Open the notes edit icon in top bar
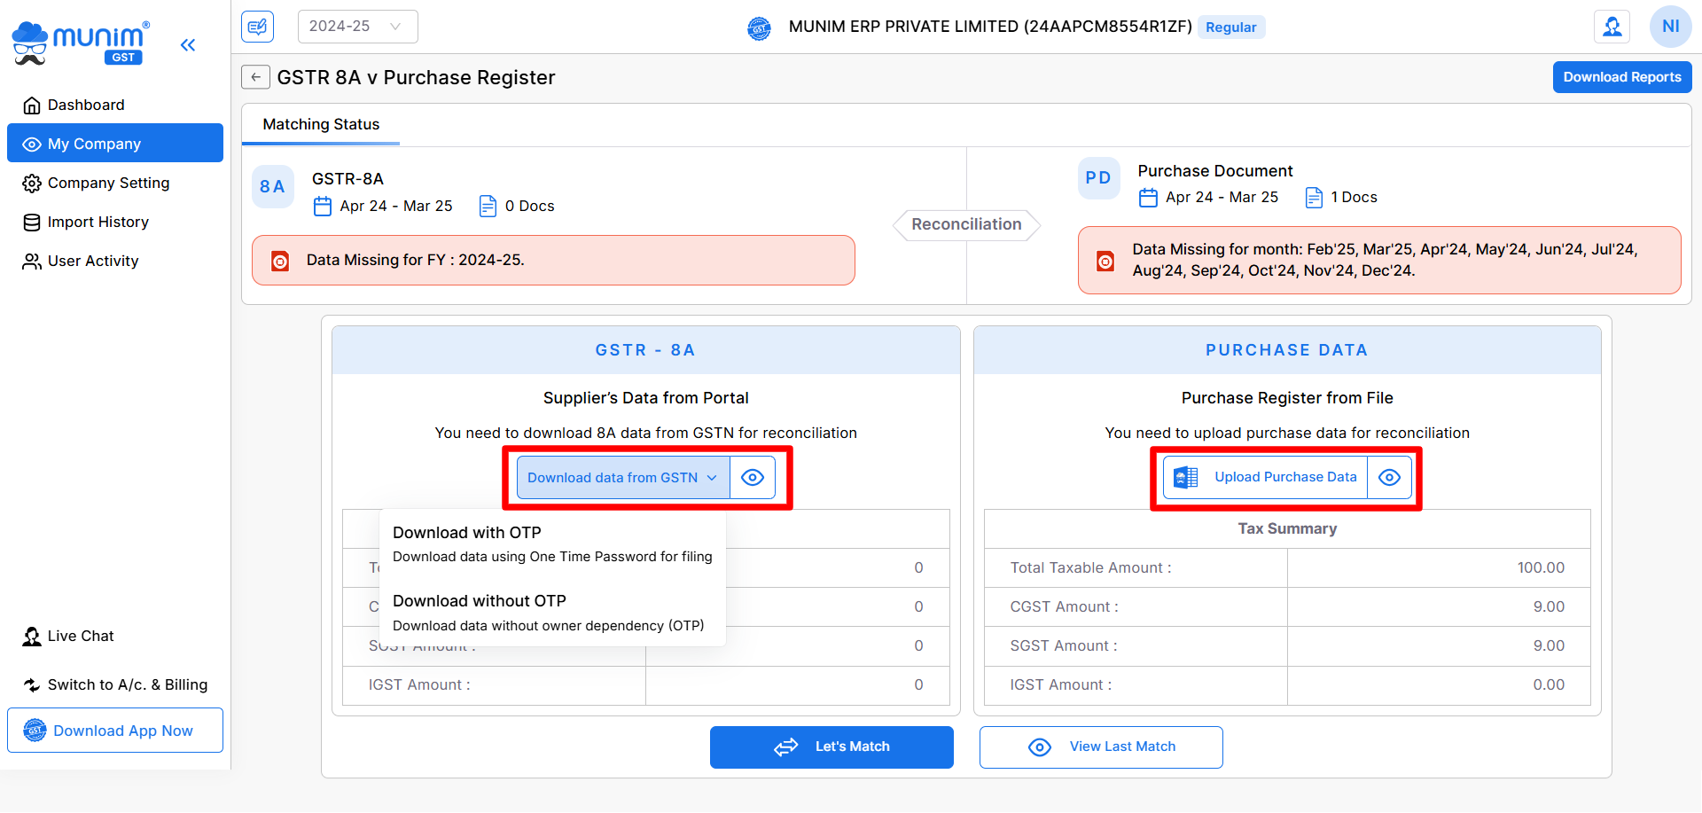 (257, 27)
